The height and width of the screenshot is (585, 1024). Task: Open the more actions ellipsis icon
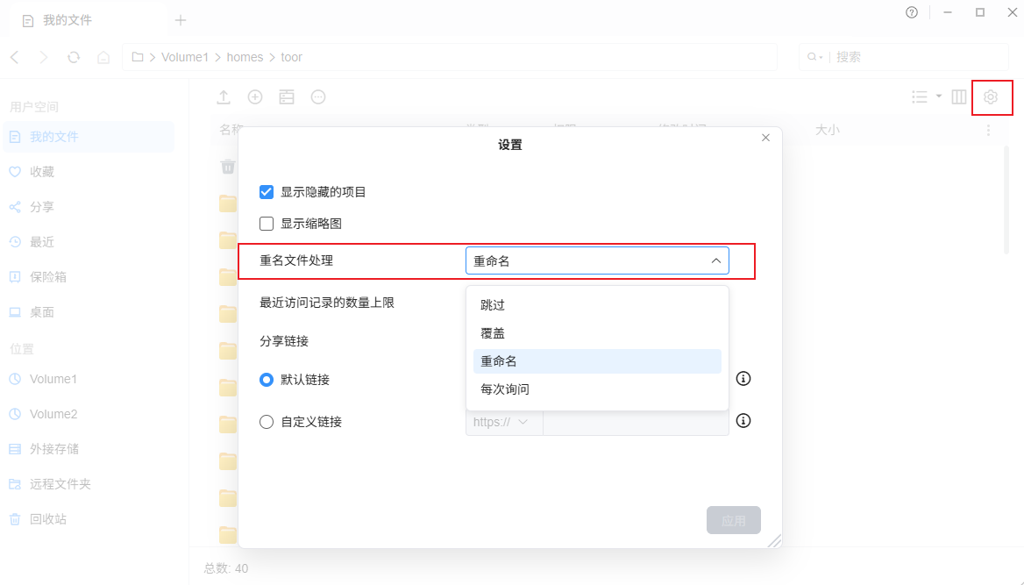318,97
